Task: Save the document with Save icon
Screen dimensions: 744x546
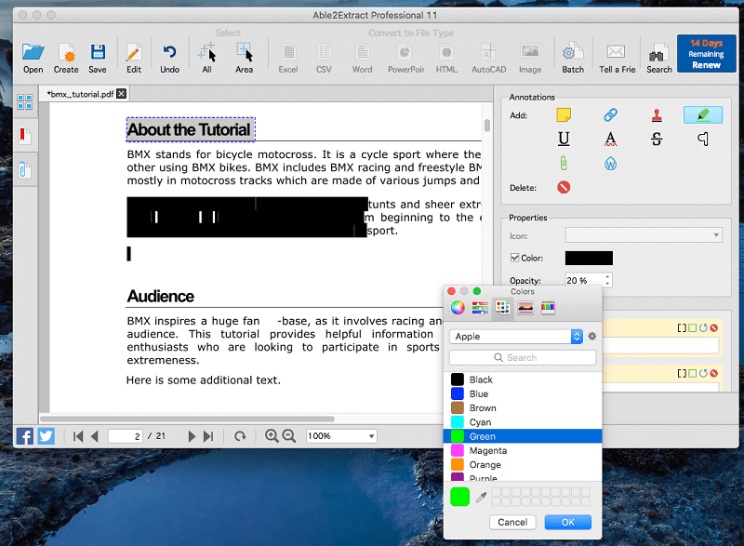Action: [x=98, y=58]
